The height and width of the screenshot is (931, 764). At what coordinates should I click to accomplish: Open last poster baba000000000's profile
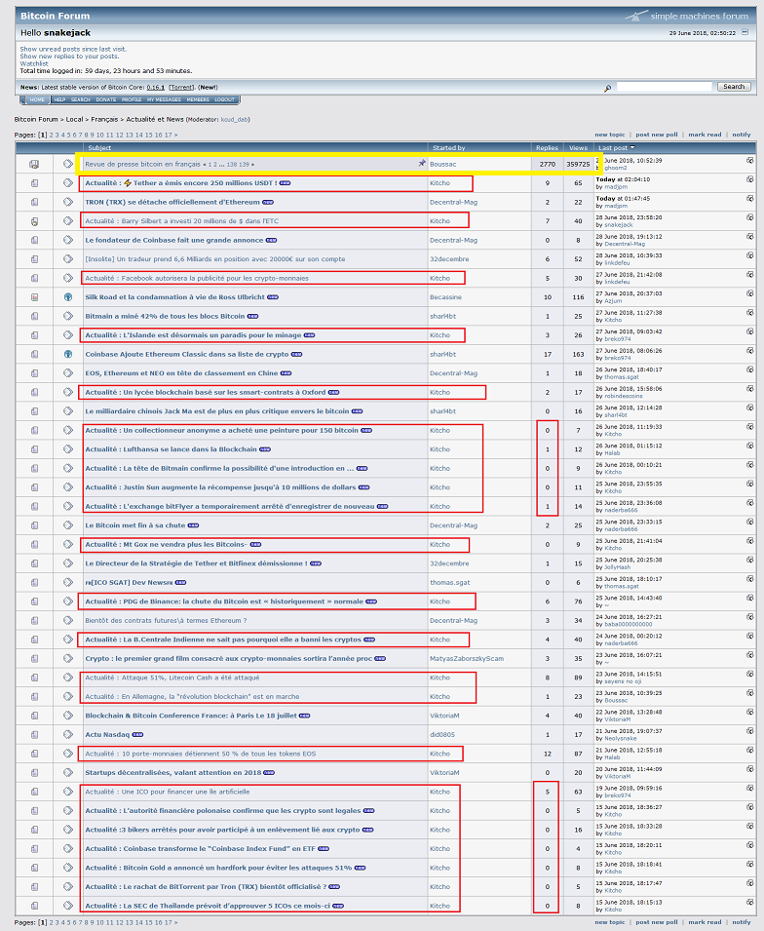[x=629, y=624]
